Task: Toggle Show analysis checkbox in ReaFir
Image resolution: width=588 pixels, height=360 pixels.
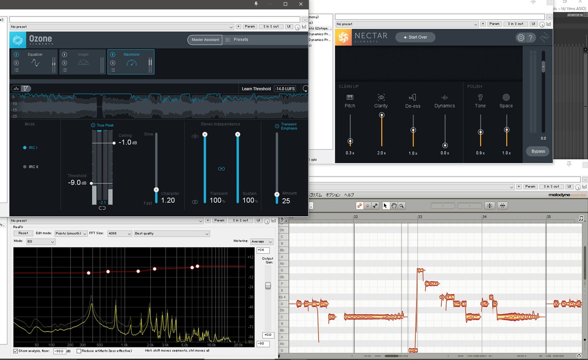Action: pos(16,351)
